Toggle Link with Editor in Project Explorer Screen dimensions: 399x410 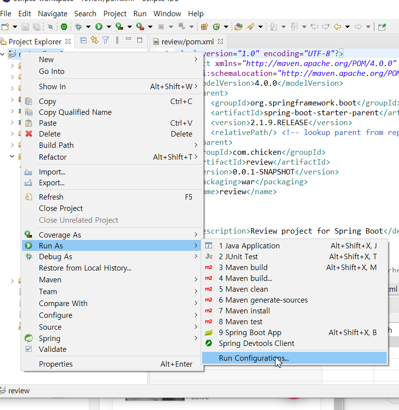[x=94, y=40]
